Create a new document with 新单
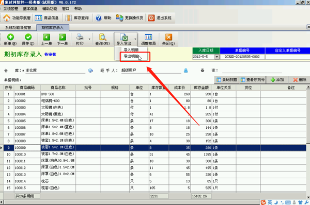 click(10, 40)
